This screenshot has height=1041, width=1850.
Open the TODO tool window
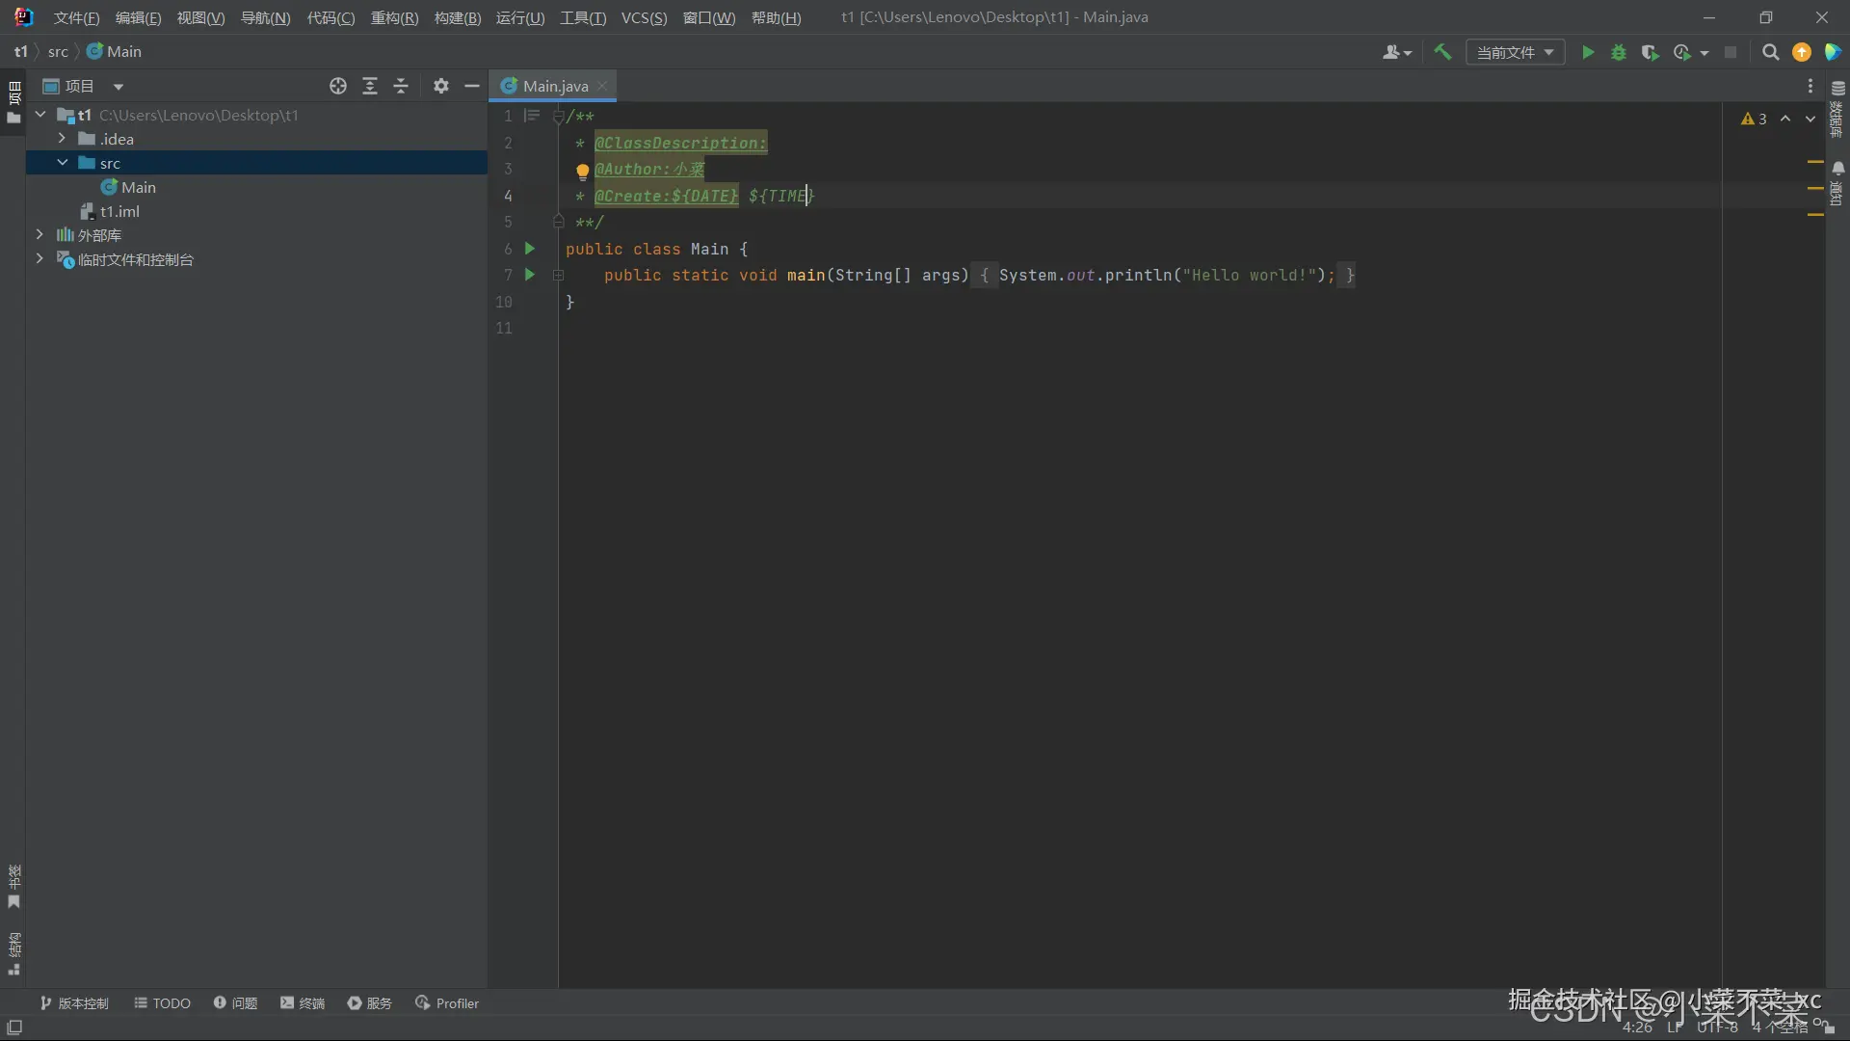(x=162, y=1003)
